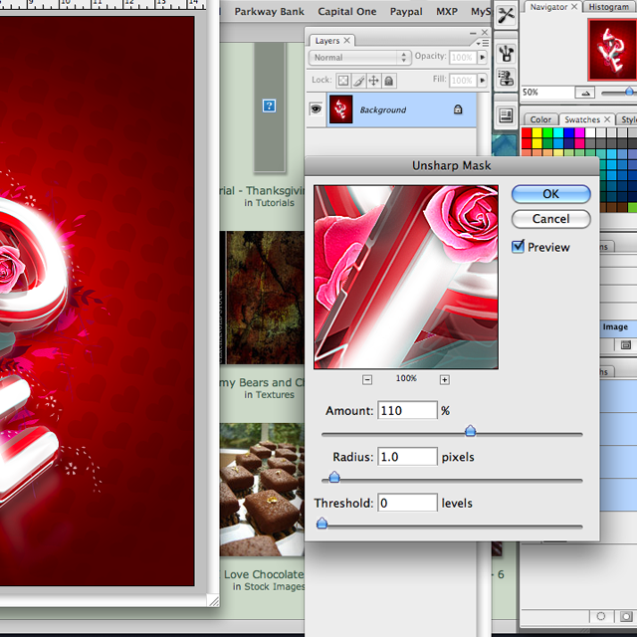Close the Swatches tab with its X
This screenshot has height=637, width=637.
pyautogui.click(x=607, y=119)
